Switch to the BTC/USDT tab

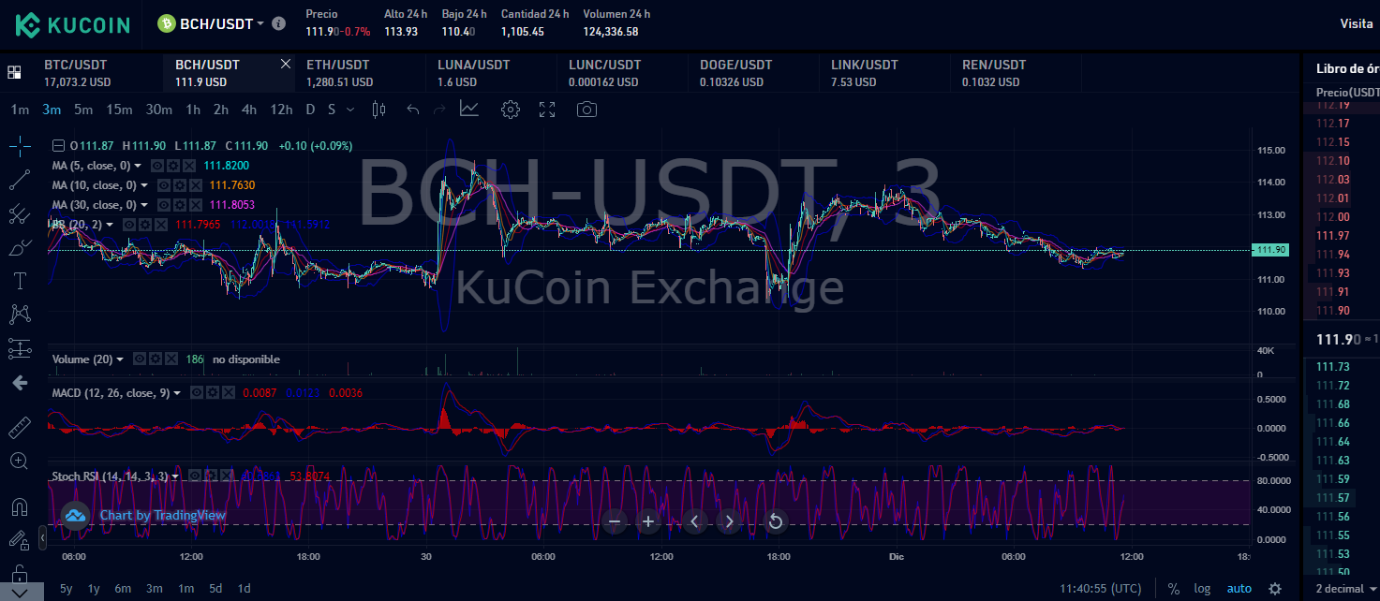98,73
